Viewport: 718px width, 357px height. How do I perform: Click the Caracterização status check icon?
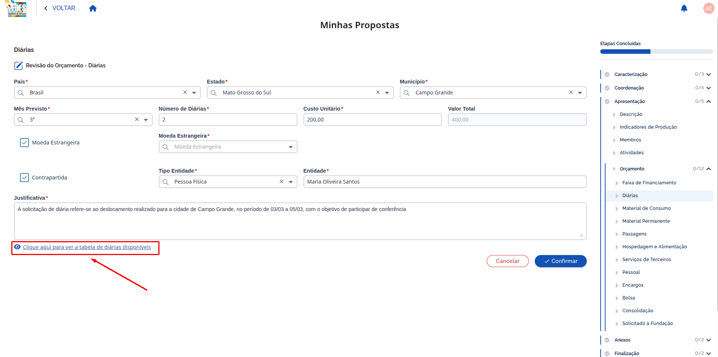[607, 74]
